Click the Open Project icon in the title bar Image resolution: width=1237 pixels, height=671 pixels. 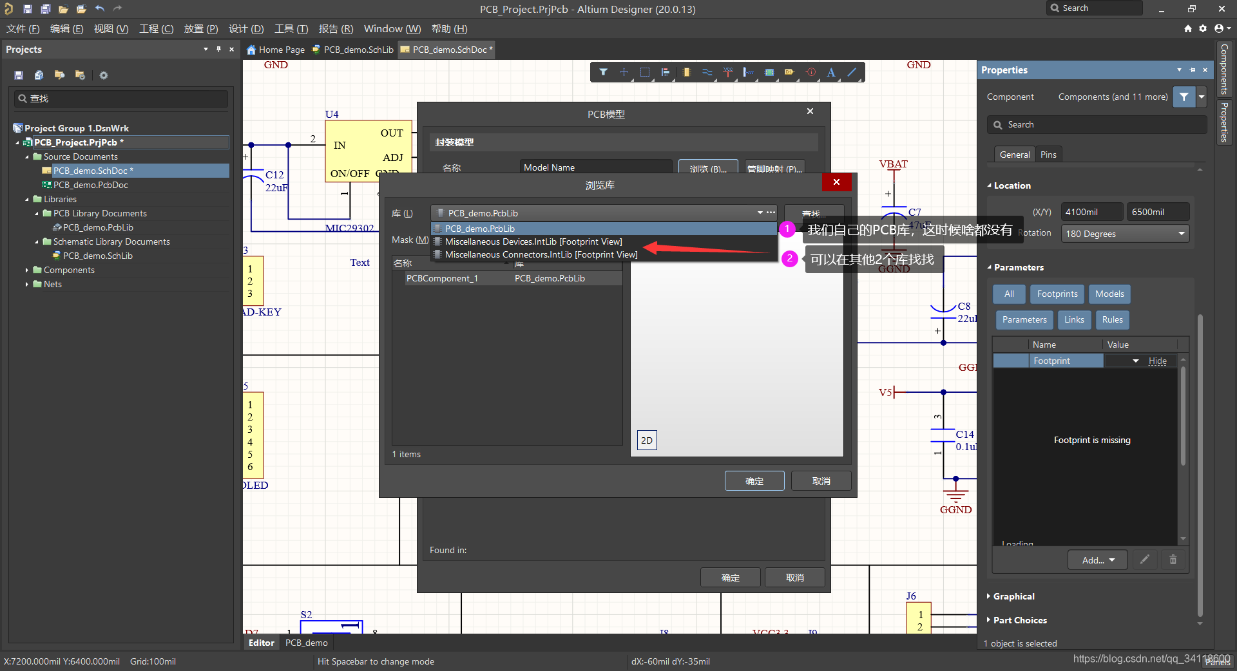tap(81, 9)
